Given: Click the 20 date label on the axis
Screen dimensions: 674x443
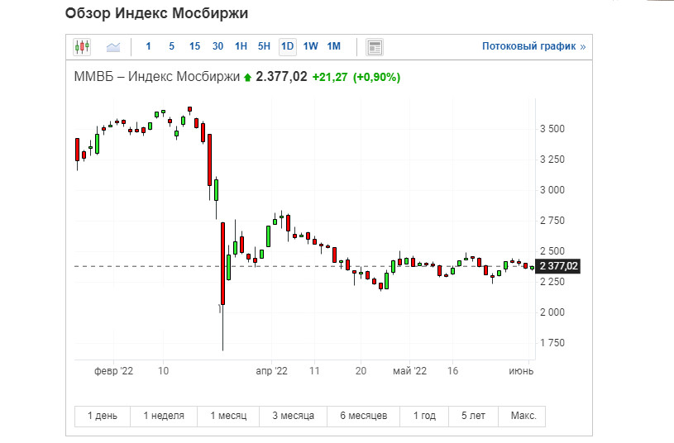Looking at the screenshot, I should tap(361, 371).
